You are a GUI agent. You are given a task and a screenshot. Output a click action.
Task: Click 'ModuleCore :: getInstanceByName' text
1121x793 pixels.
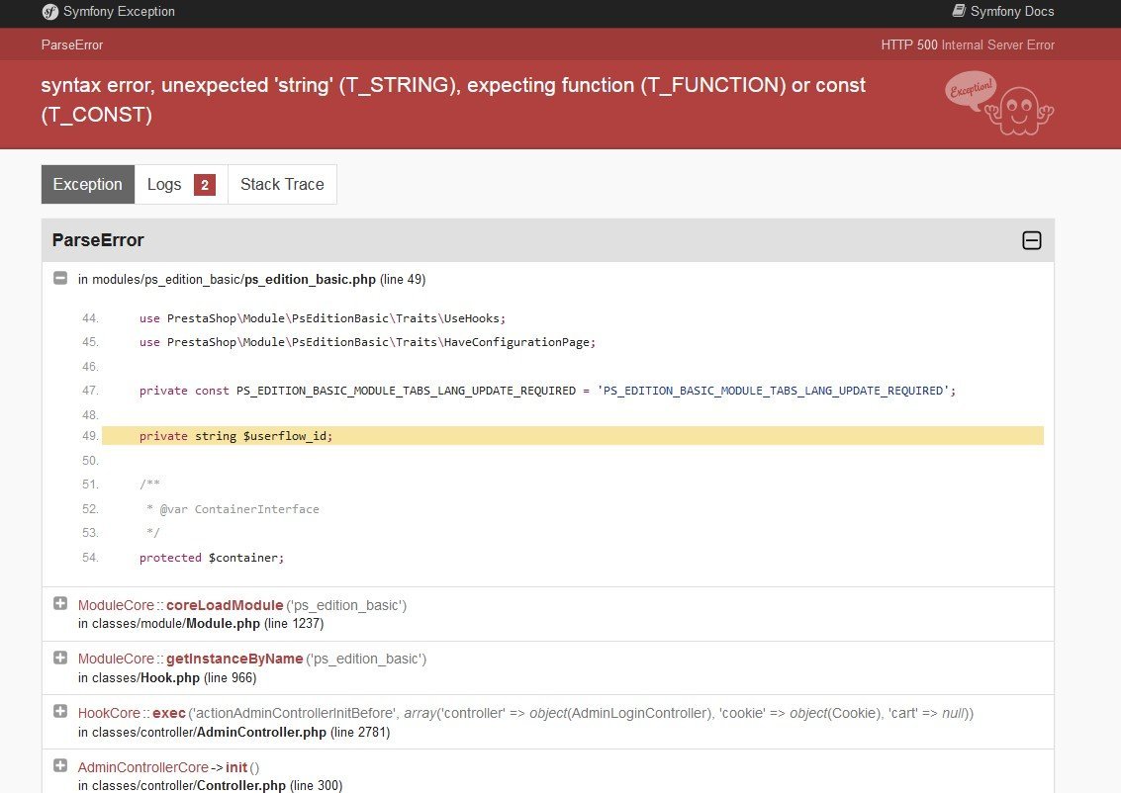click(x=190, y=659)
